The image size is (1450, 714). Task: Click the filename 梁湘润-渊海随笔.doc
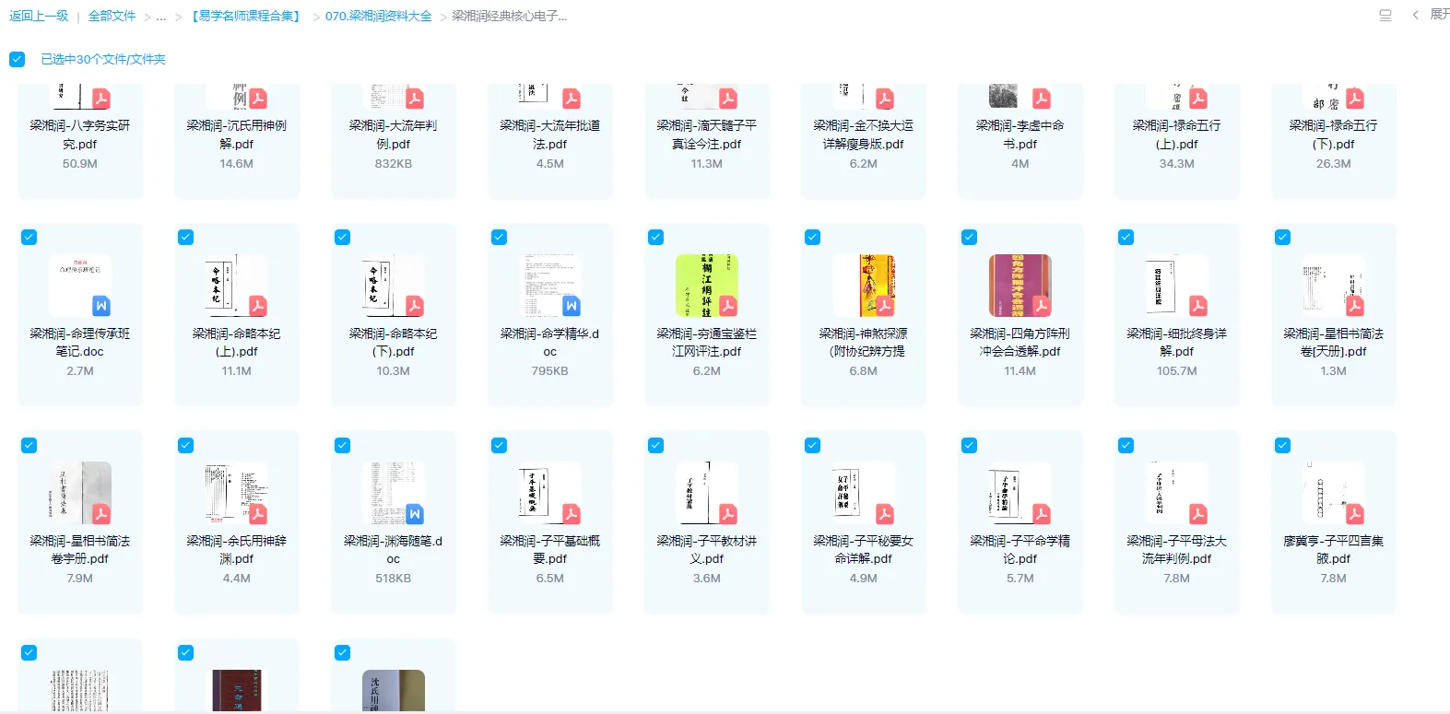point(394,550)
